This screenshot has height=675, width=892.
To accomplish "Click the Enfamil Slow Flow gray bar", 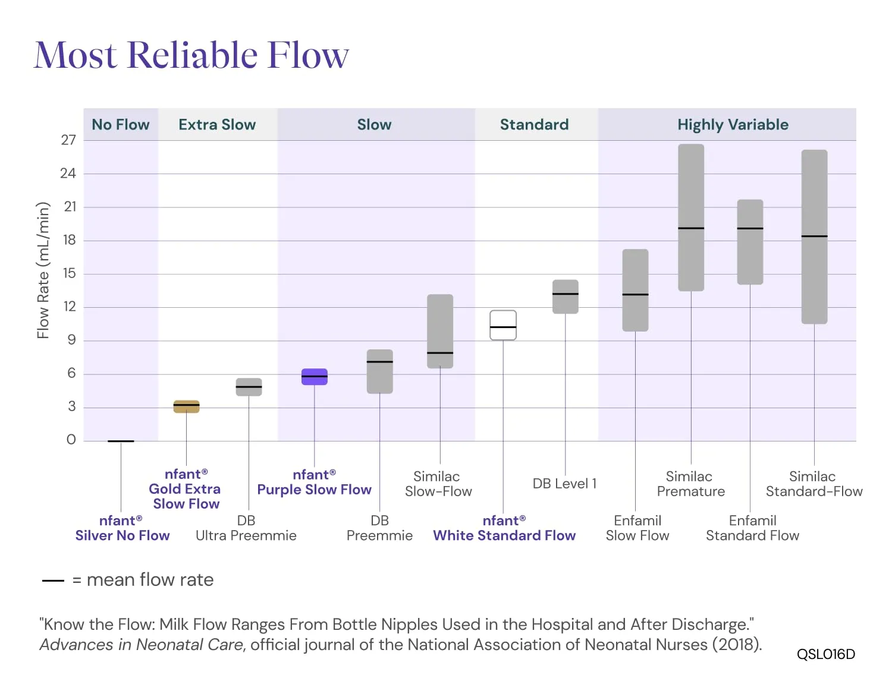I will [635, 290].
